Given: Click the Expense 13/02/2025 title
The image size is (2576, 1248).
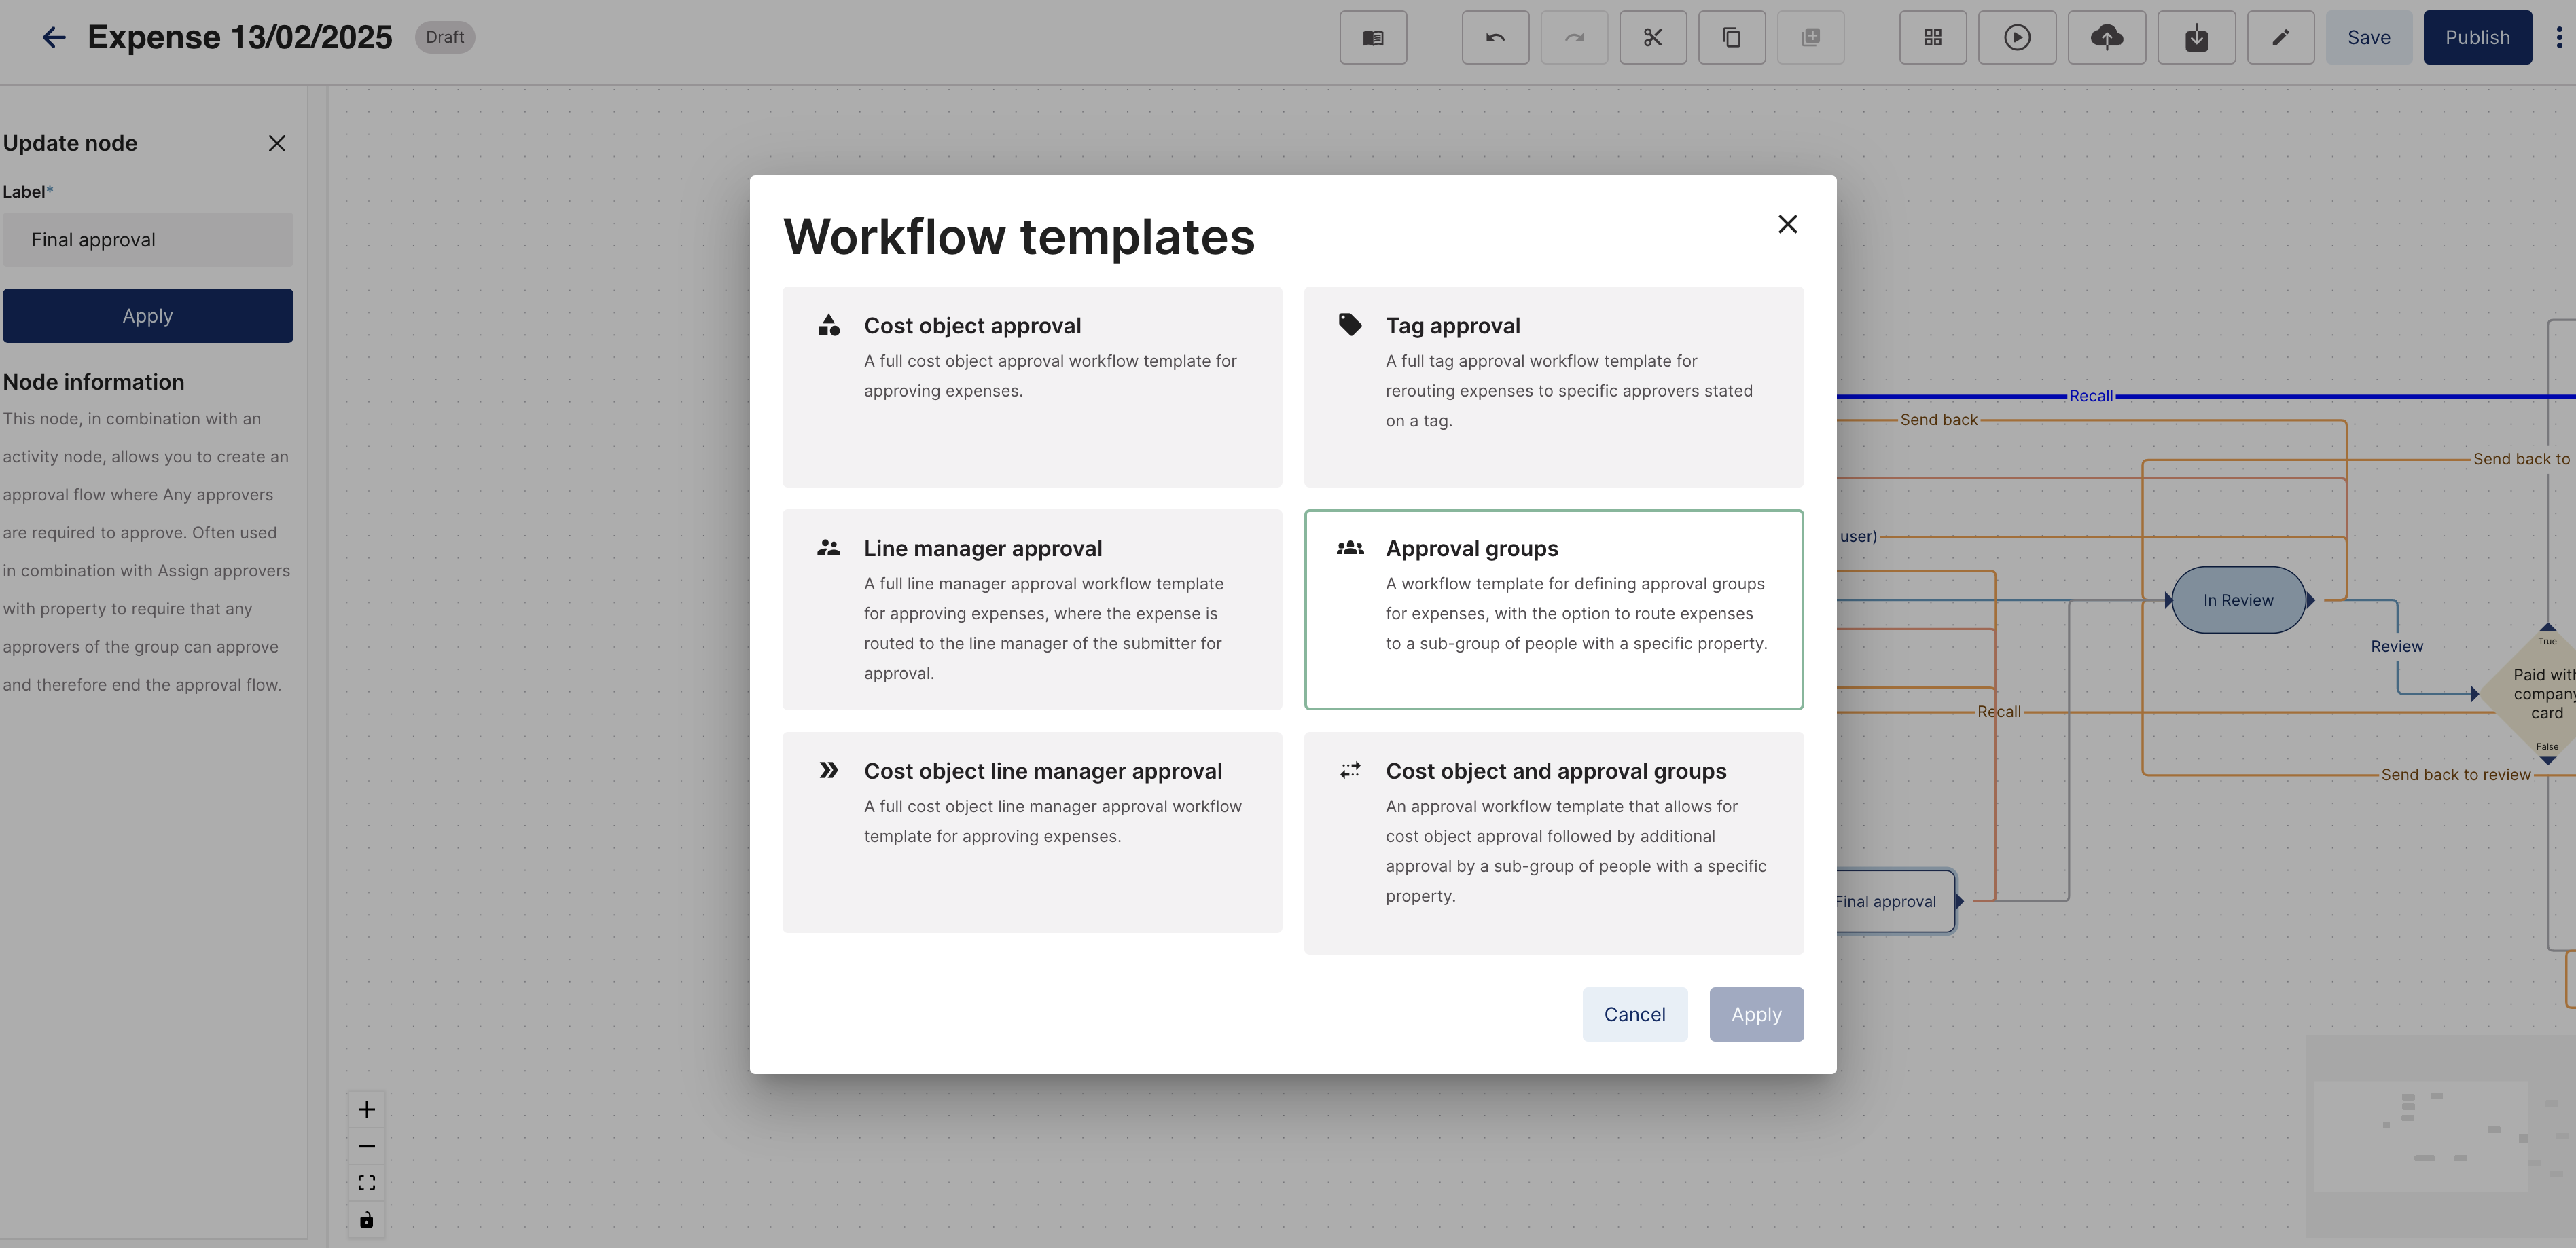Looking at the screenshot, I should coord(240,38).
